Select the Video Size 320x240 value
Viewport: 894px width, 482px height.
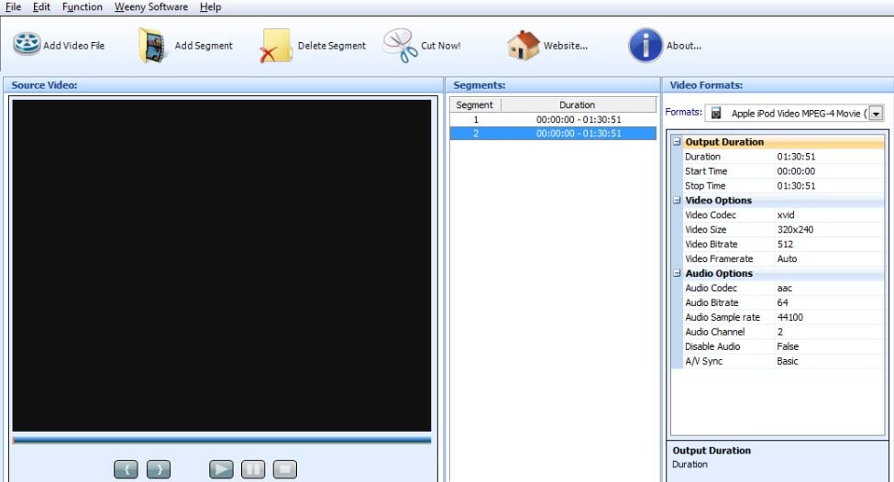tap(829, 230)
